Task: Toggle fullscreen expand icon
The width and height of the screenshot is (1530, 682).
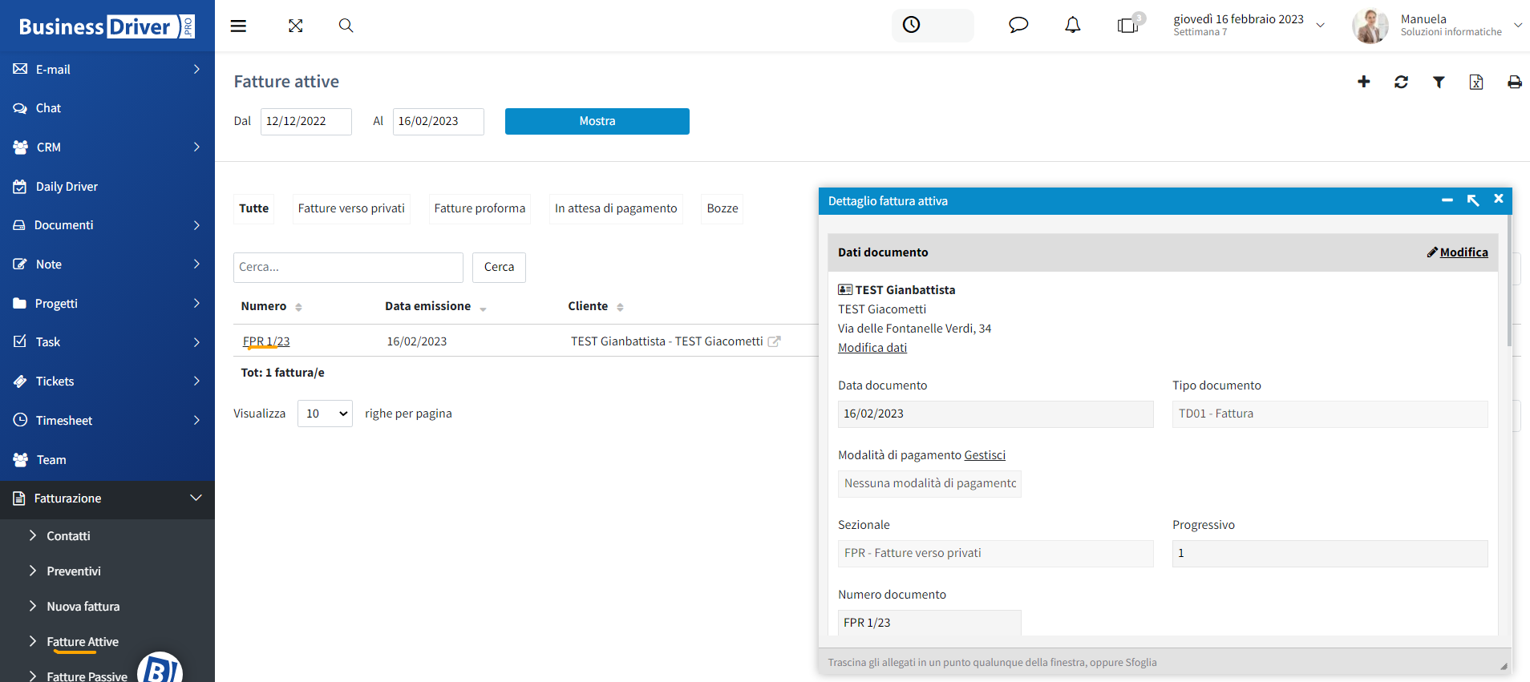Action: click(x=296, y=26)
